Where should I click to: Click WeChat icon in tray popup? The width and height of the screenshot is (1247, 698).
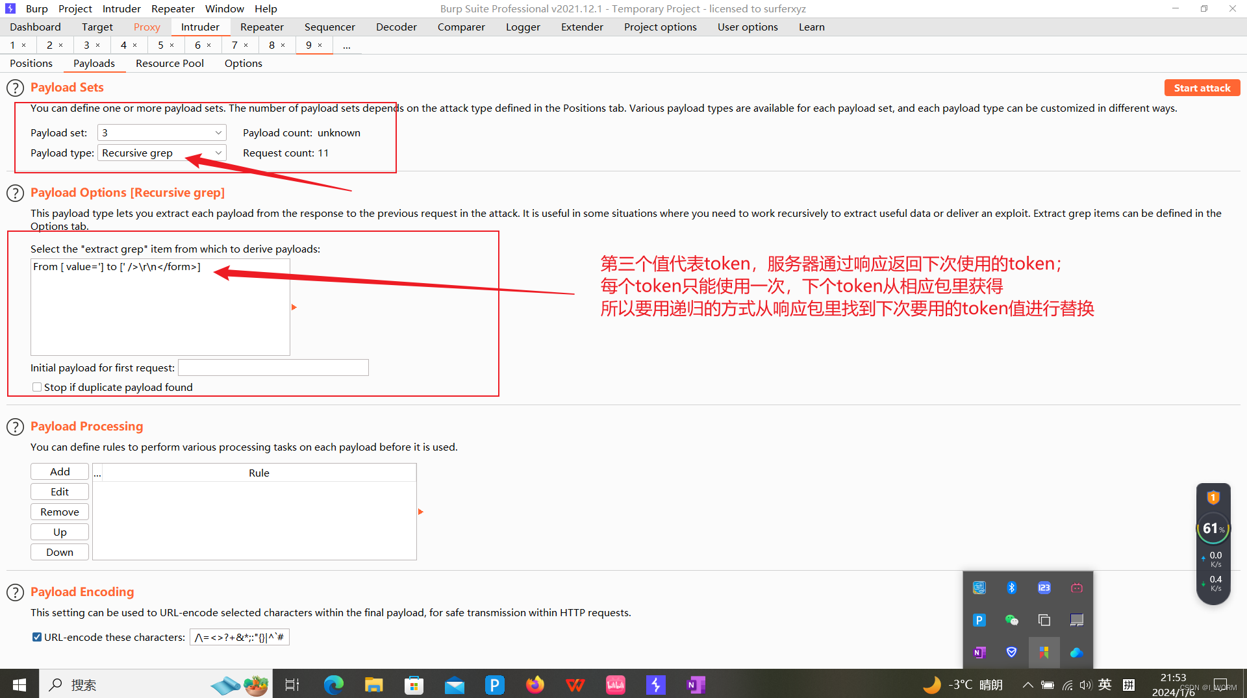1011,620
